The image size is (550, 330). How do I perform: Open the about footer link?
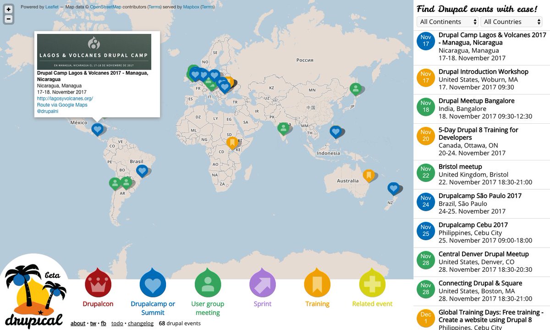(78, 323)
